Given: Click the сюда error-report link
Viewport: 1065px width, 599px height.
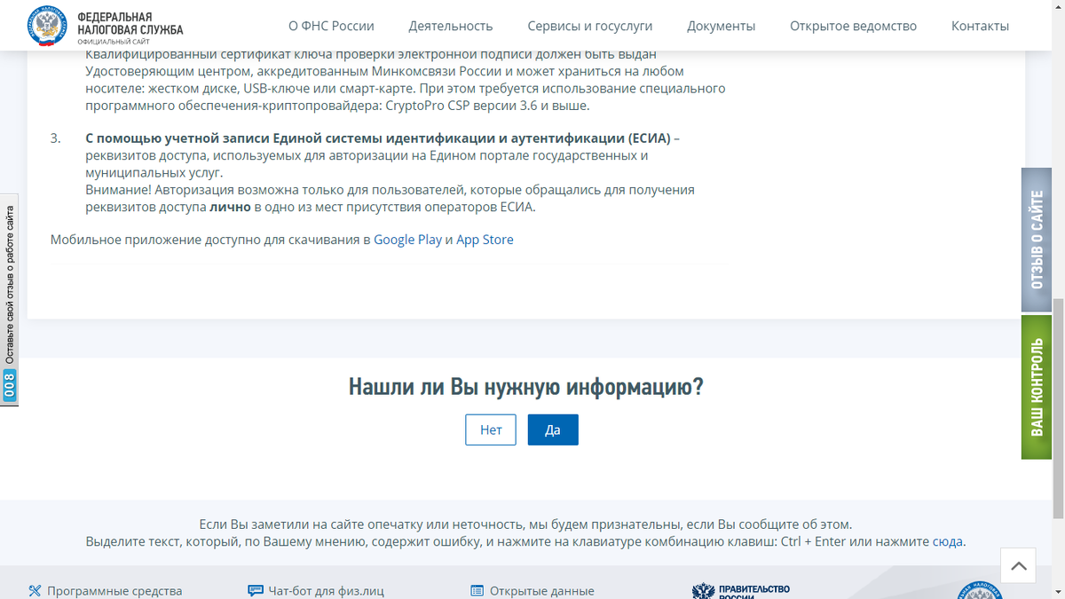Looking at the screenshot, I should [x=946, y=541].
